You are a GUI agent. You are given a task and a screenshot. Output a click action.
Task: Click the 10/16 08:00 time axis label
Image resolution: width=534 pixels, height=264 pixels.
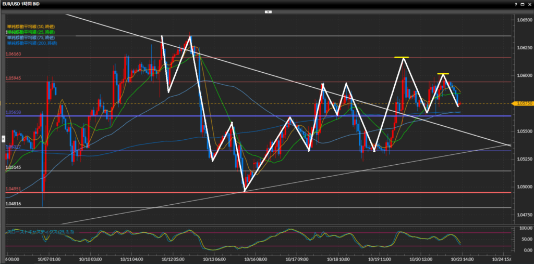[x=256, y=258]
